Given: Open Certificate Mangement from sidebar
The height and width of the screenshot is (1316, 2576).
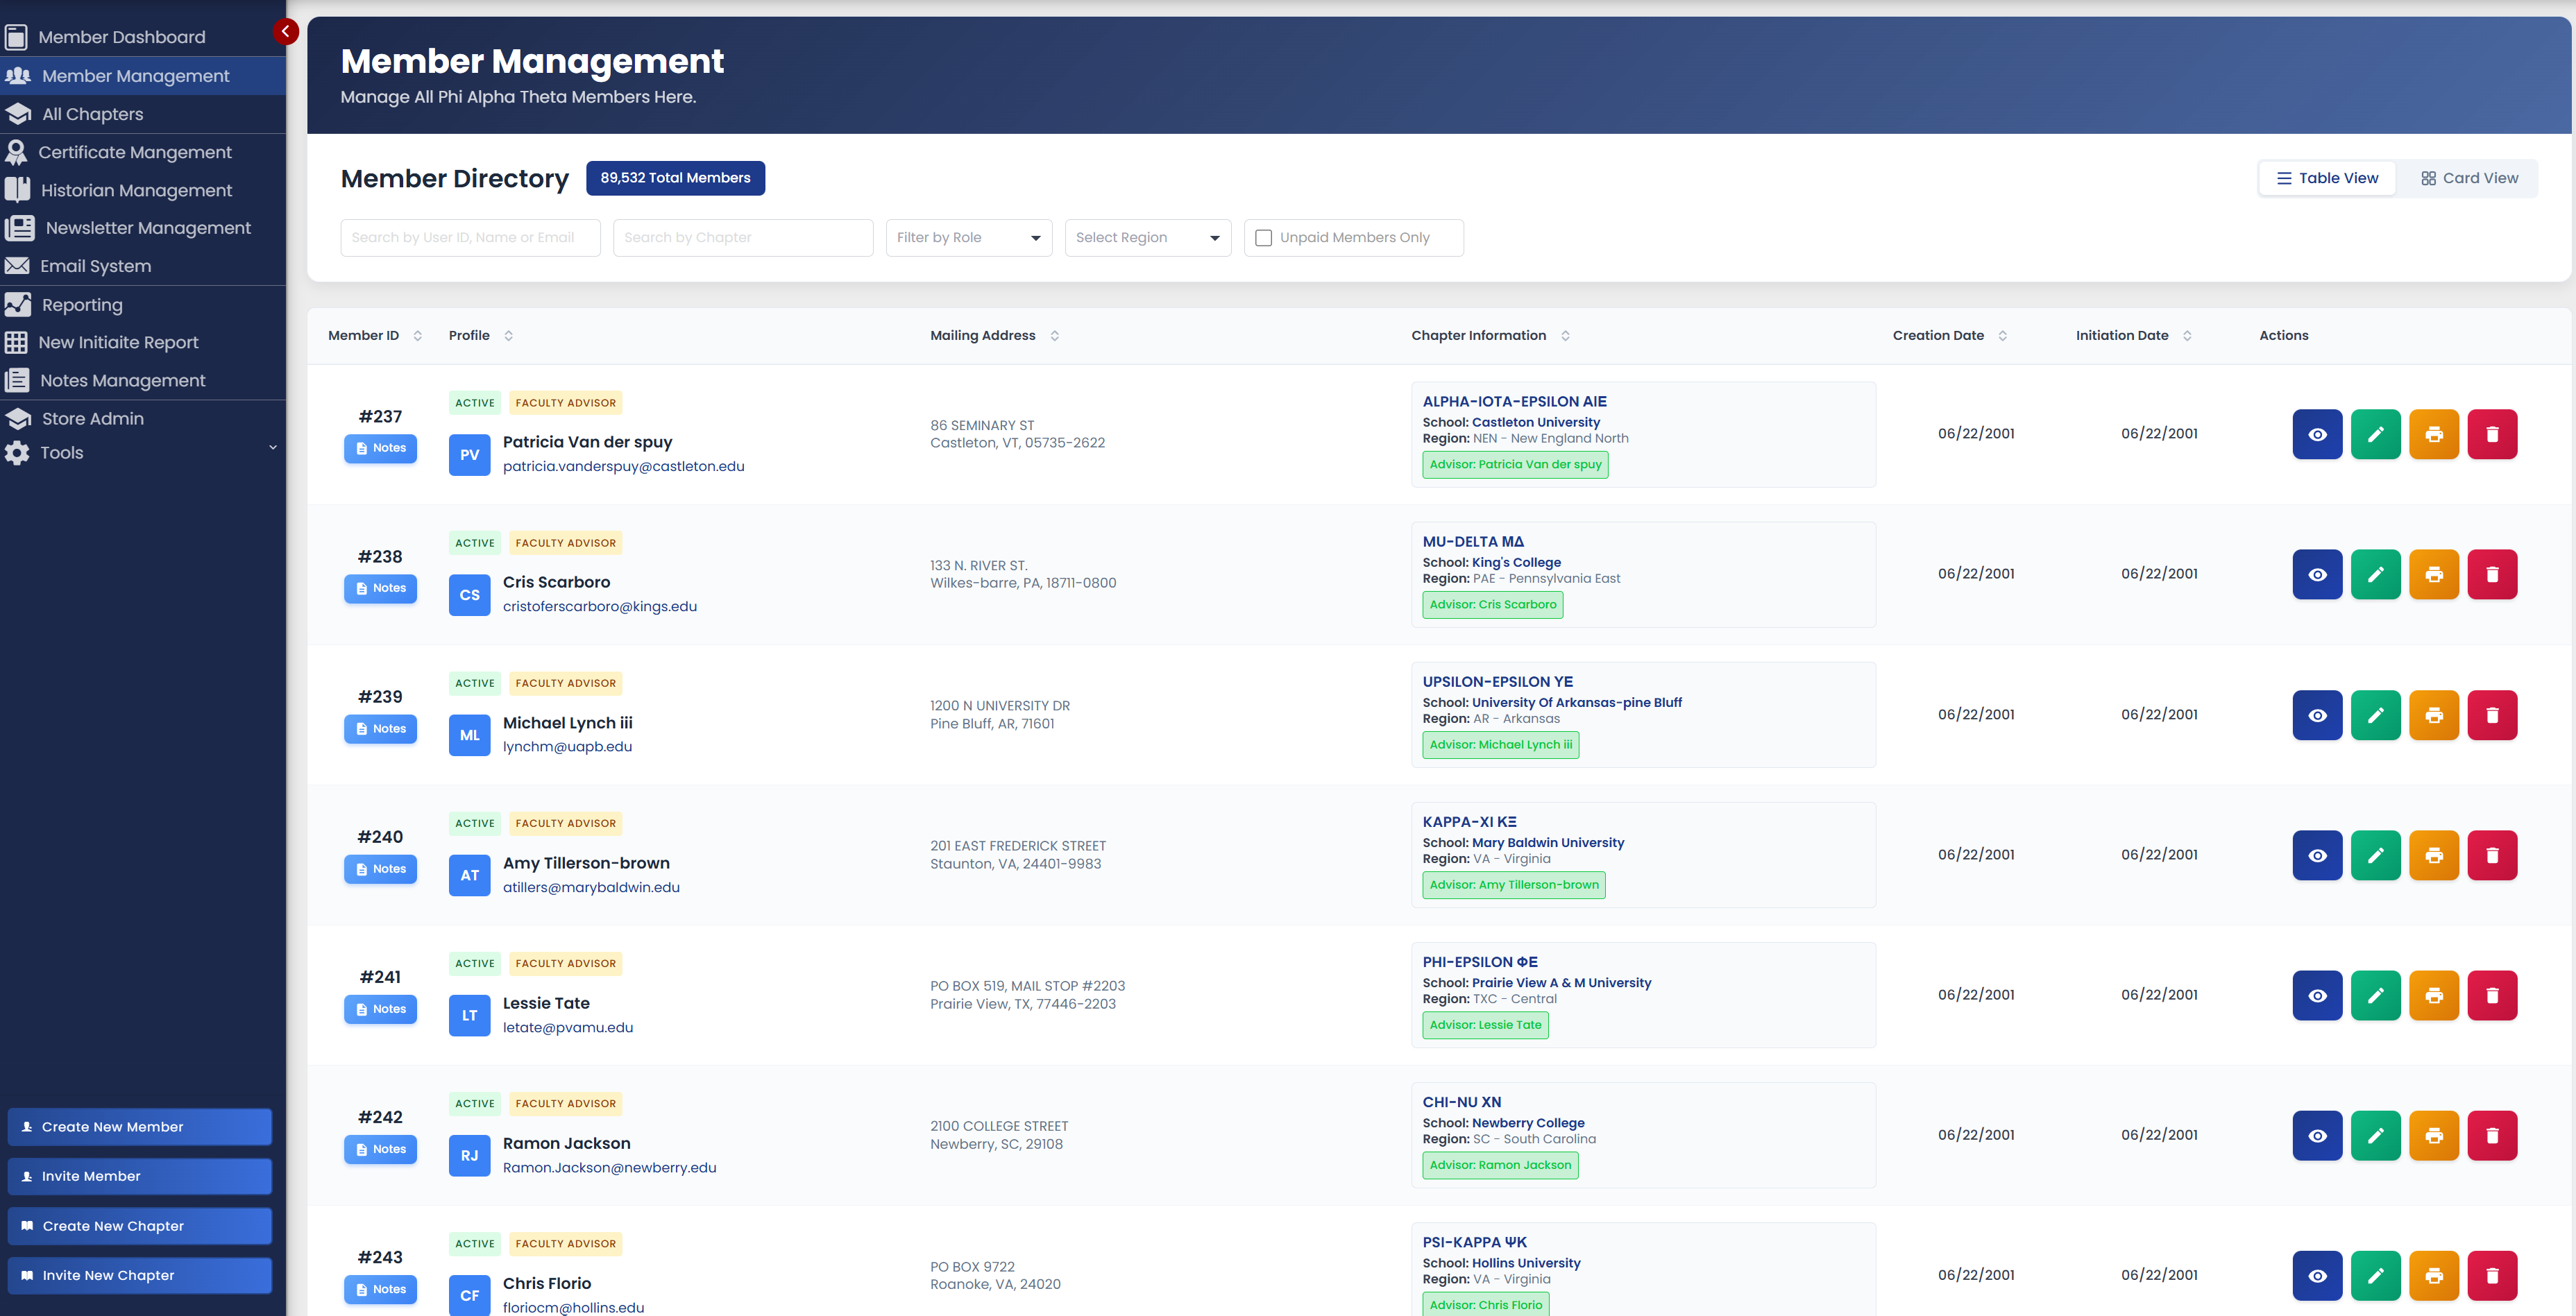Looking at the screenshot, I should tap(135, 151).
